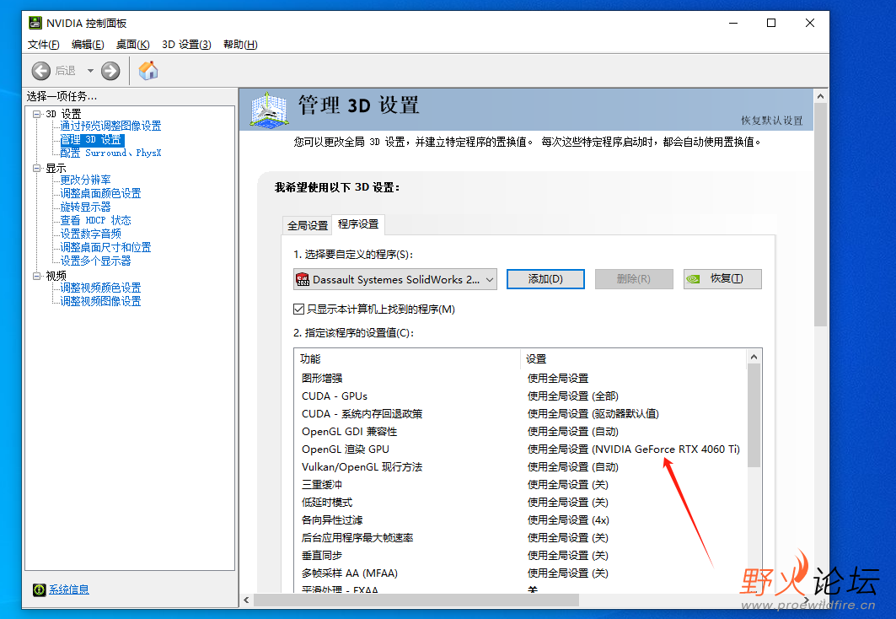Click the settings list vertical scrollbar thumb
896x619 pixels.
(x=754, y=416)
